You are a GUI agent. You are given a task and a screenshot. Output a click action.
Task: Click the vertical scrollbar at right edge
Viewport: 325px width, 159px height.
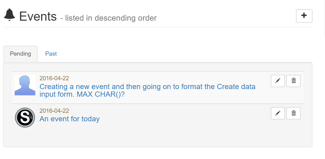point(324,18)
